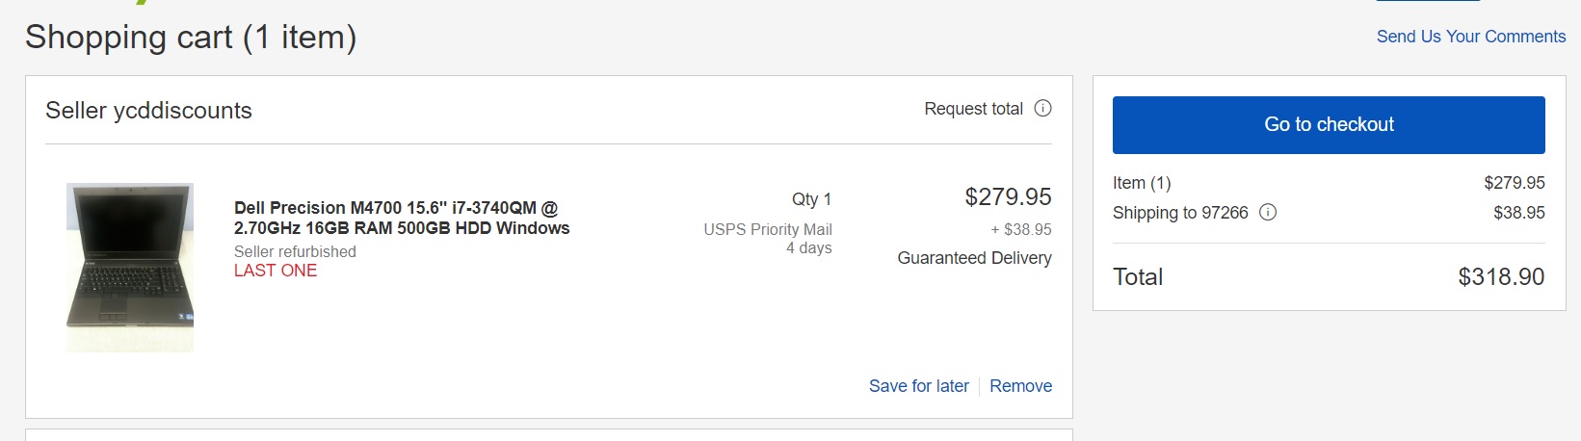Click the Seller refurbished condition text

click(295, 251)
